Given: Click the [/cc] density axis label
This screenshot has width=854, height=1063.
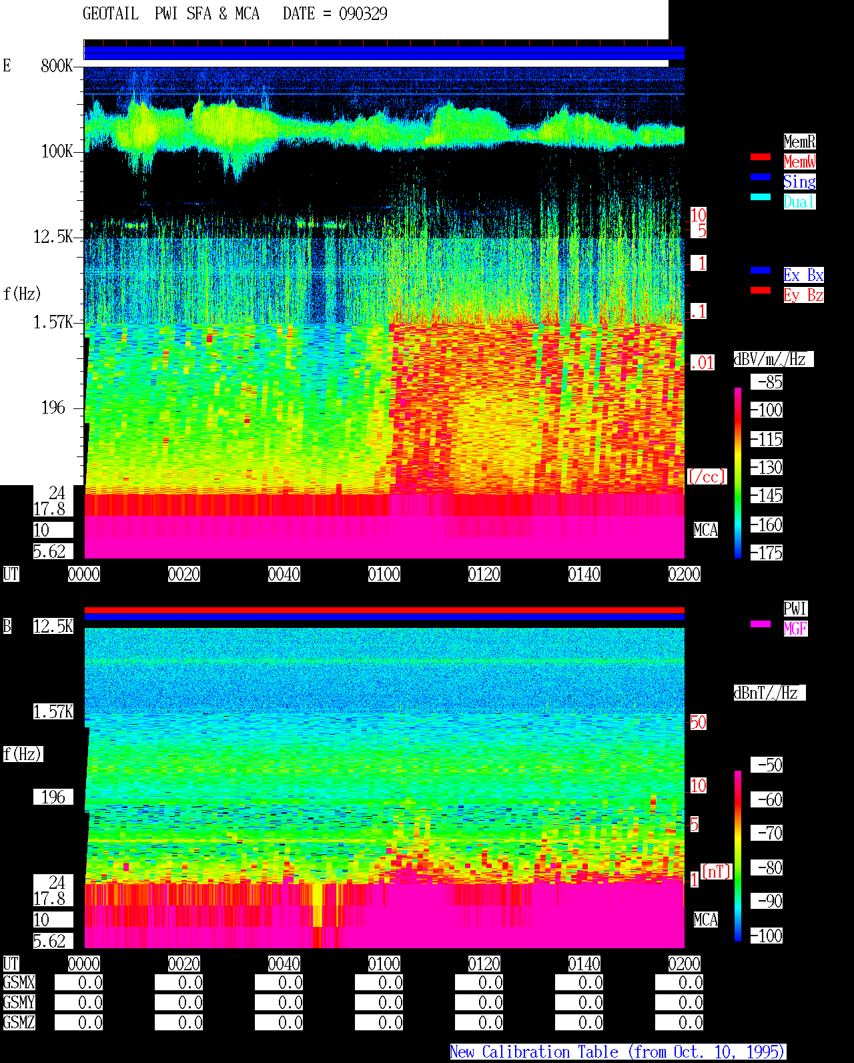Looking at the screenshot, I should tap(707, 477).
